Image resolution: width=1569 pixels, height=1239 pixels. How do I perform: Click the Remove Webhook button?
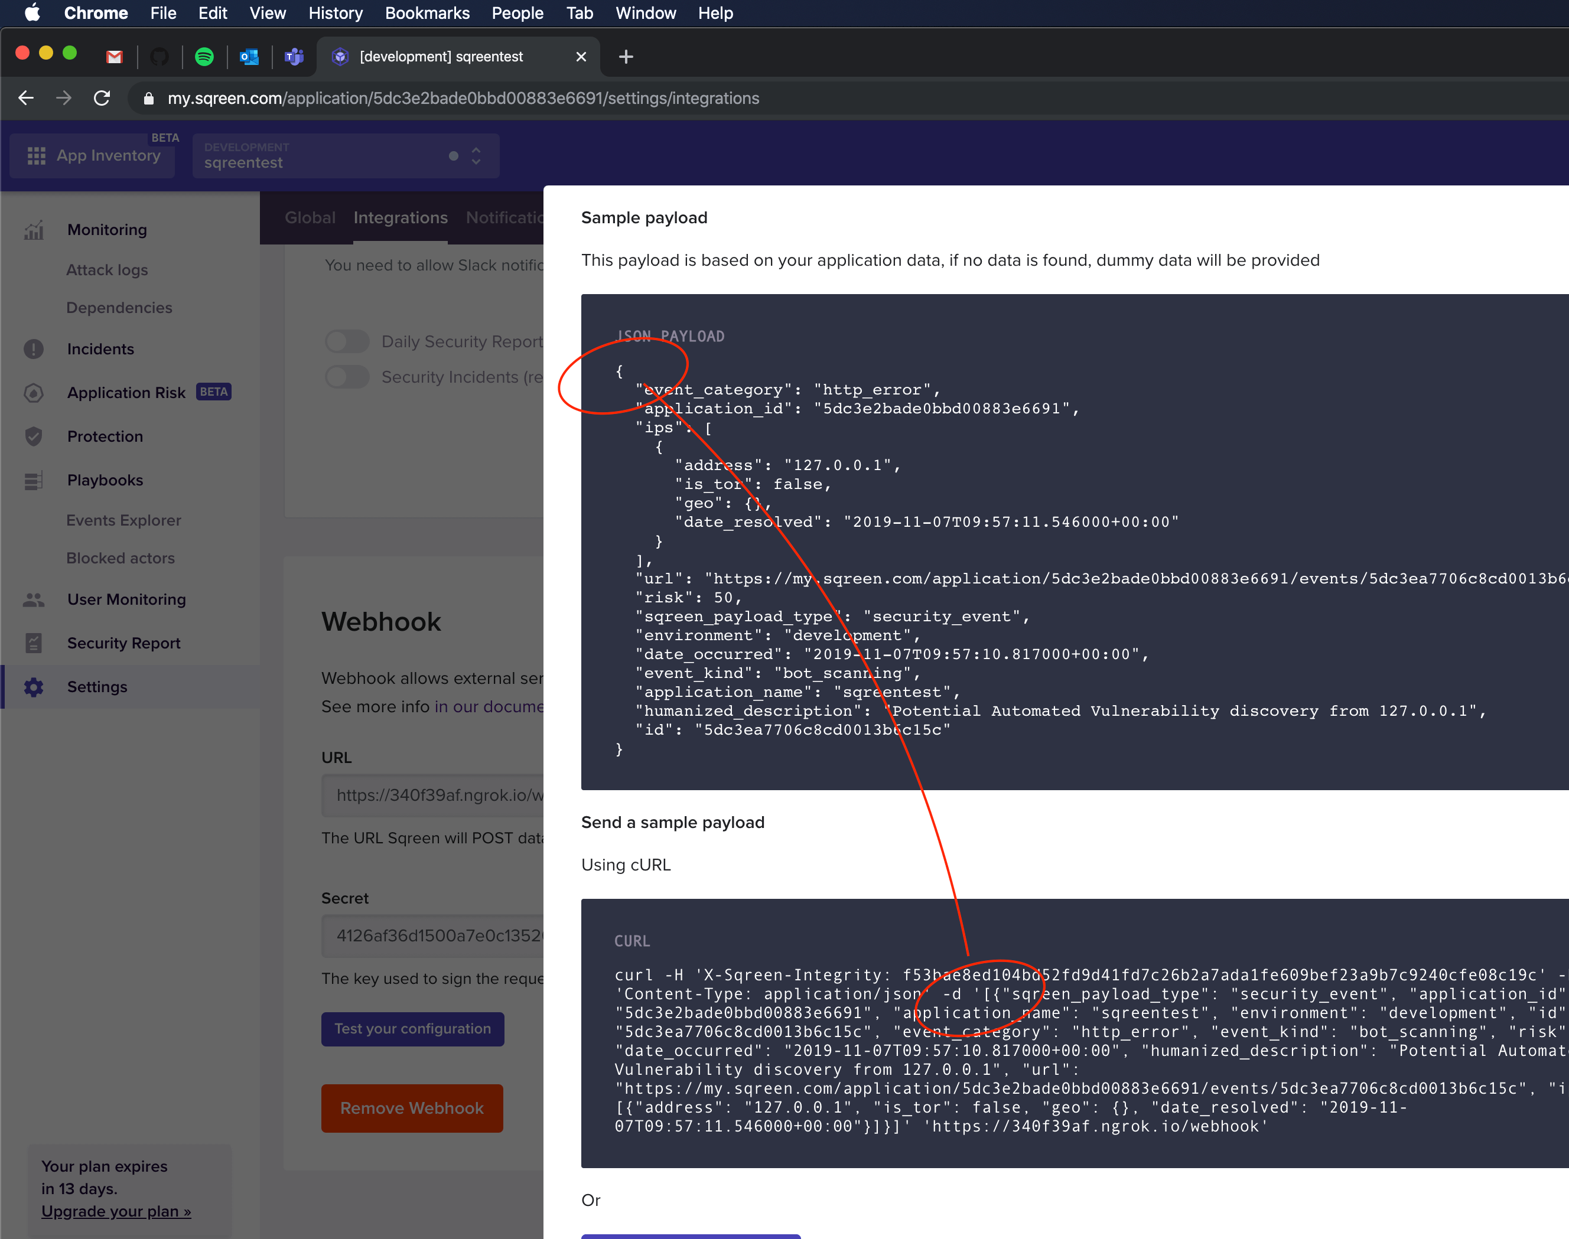(412, 1108)
